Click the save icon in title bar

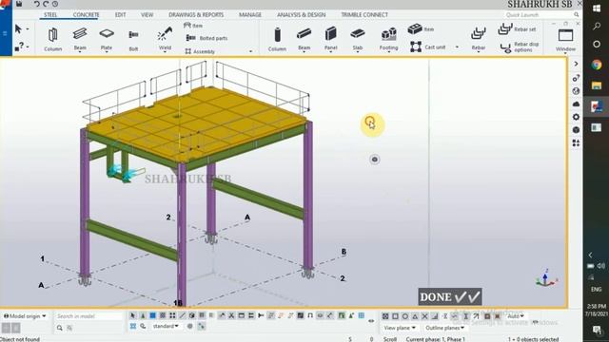coord(19,4)
